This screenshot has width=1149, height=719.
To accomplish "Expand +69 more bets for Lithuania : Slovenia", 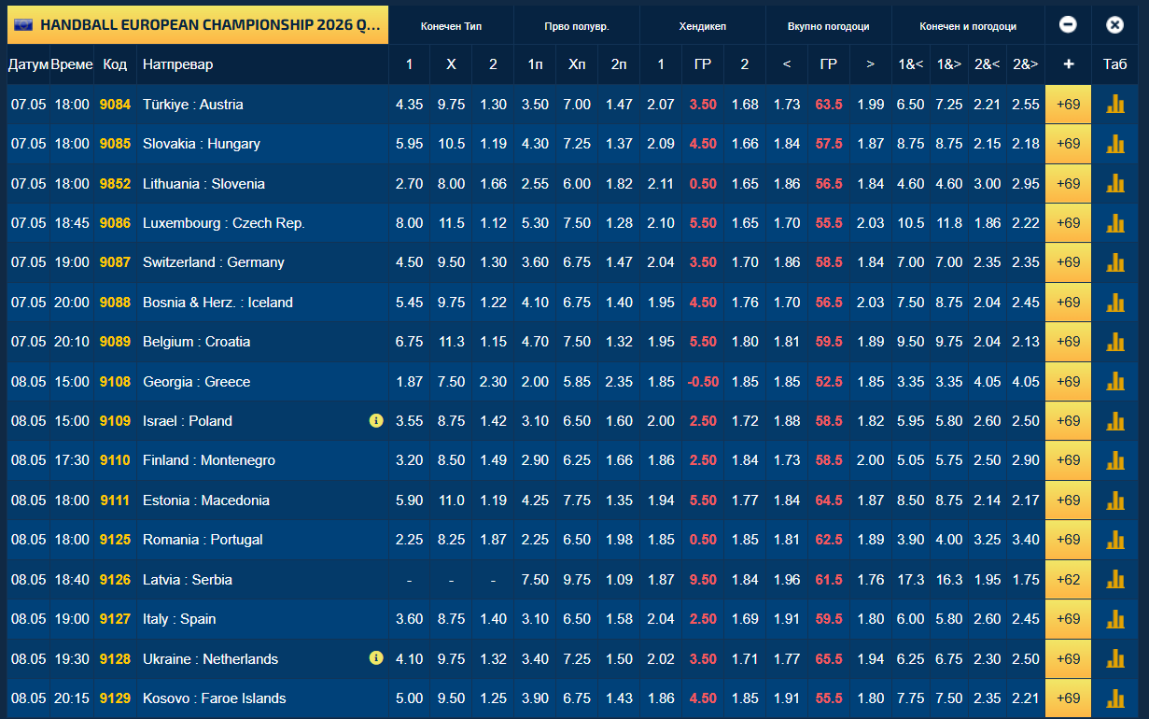I will click(1069, 184).
